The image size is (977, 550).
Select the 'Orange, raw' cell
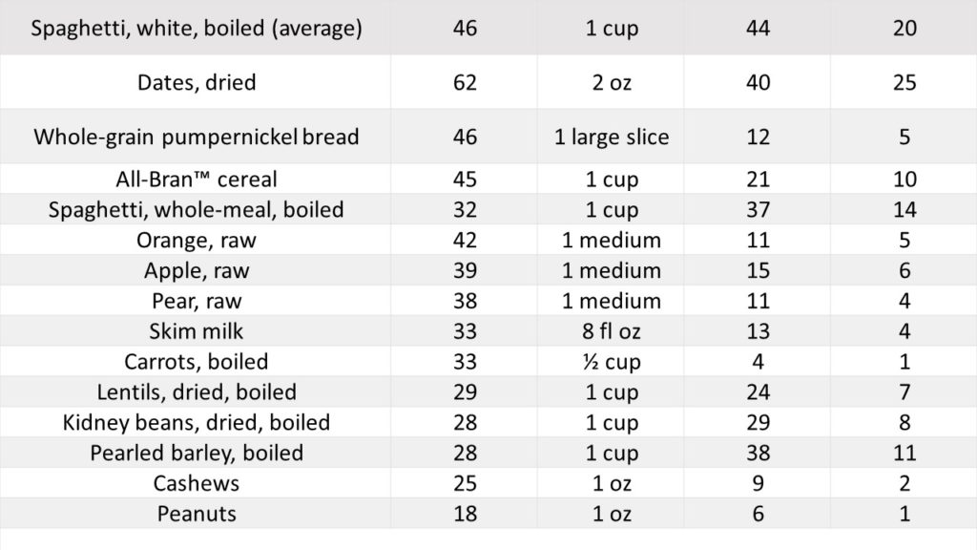tap(197, 240)
